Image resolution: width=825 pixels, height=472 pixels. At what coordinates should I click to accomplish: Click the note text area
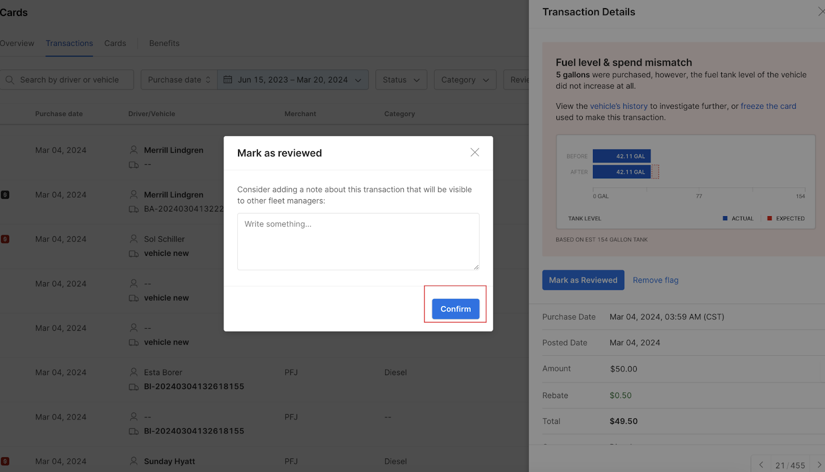(358, 241)
